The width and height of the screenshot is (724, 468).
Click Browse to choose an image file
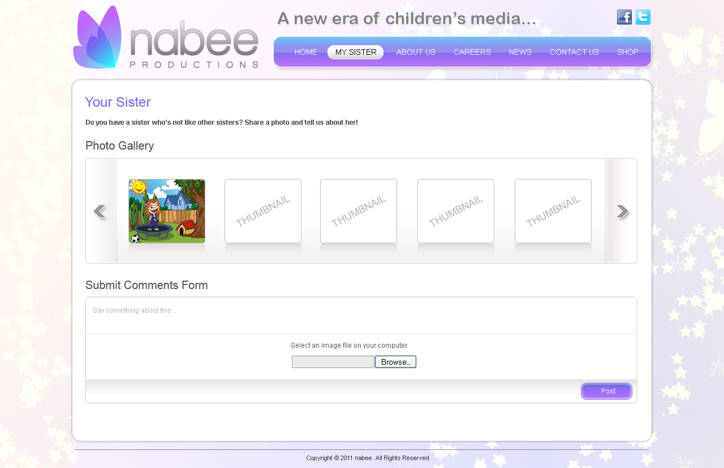click(395, 361)
